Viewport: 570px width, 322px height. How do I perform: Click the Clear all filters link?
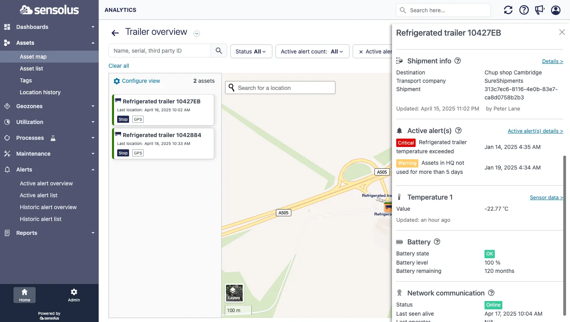click(119, 66)
